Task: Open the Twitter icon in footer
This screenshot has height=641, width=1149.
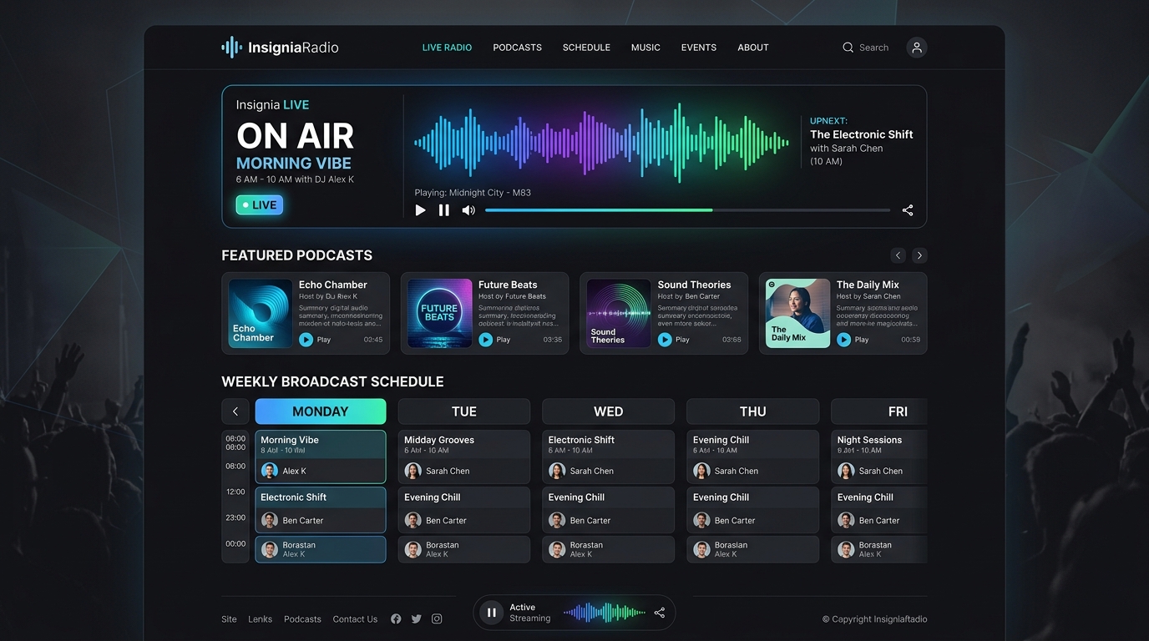Action: (416, 619)
